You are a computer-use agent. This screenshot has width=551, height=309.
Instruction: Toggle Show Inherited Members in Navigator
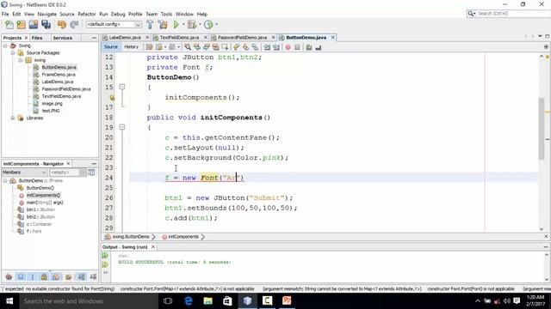point(9,277)
